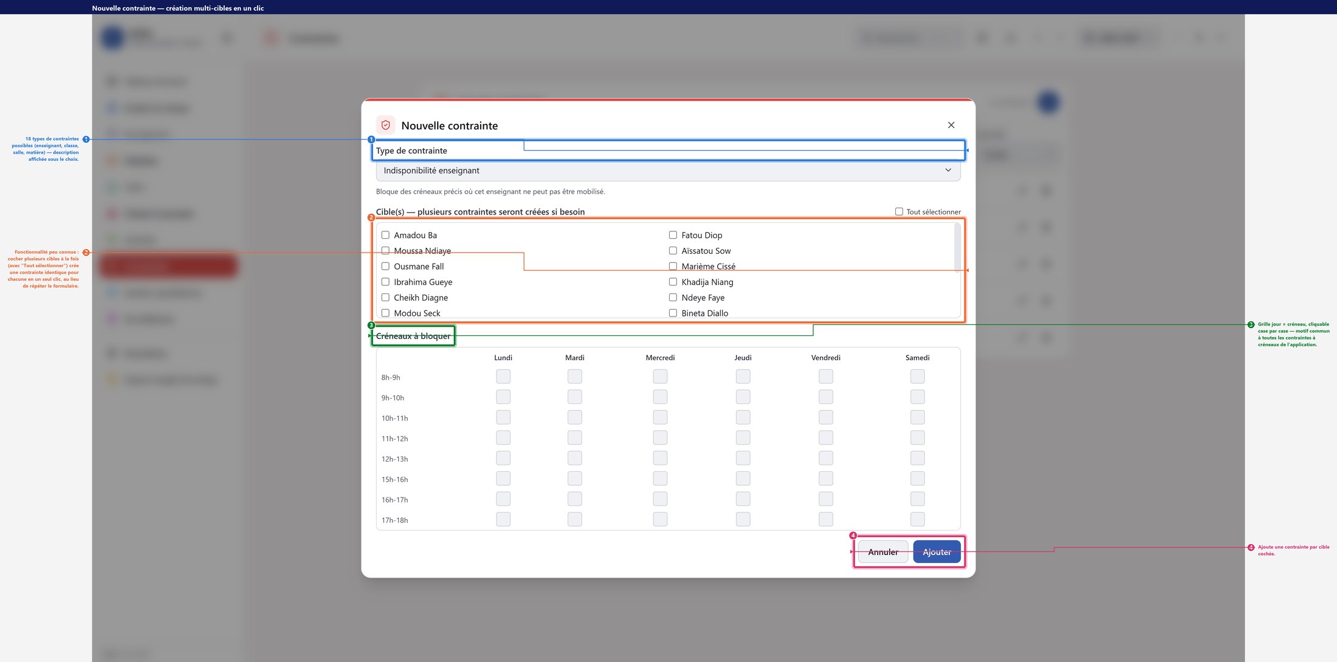Check the Tout sélectionner box

[899, 211]
